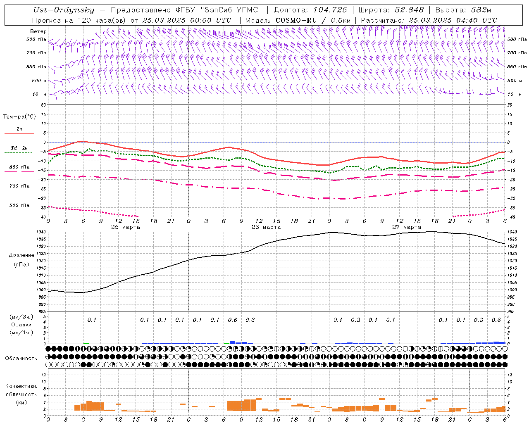Click the 'Конвективн.' convective cloud label
The height and width of the screenshot is (423, 529).
(21, 386)
